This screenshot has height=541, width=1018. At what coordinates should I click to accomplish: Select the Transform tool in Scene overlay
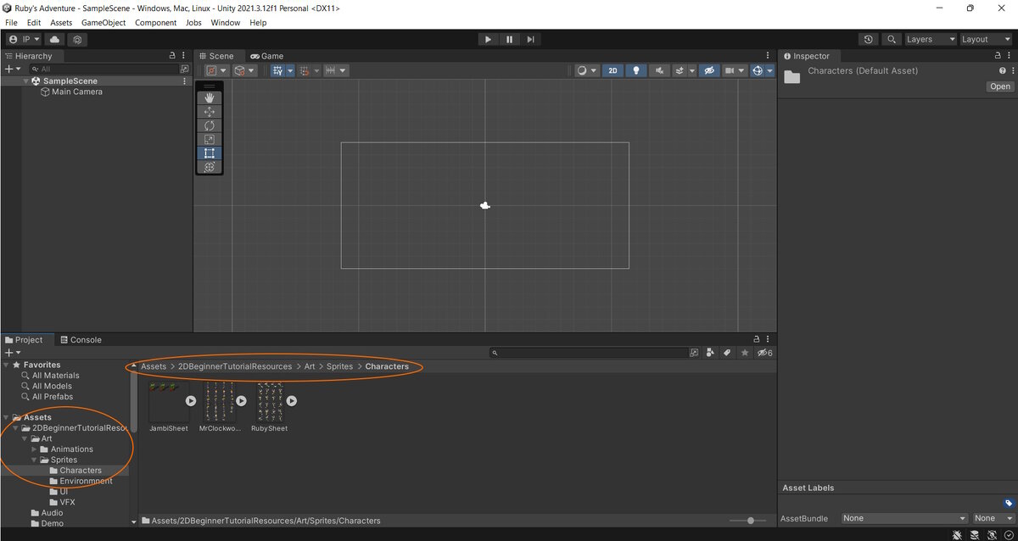coord(210,167)
